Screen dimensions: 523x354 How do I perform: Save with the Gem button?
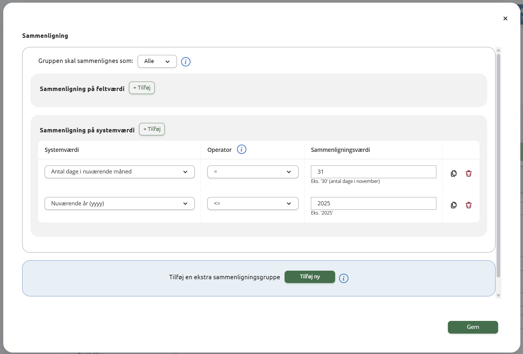pyautogui.click(x=473, y=327)
